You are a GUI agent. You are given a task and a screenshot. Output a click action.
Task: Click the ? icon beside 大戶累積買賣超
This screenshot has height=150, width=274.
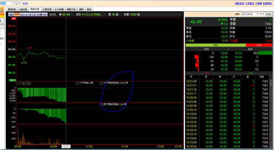(x=101, y=83)
